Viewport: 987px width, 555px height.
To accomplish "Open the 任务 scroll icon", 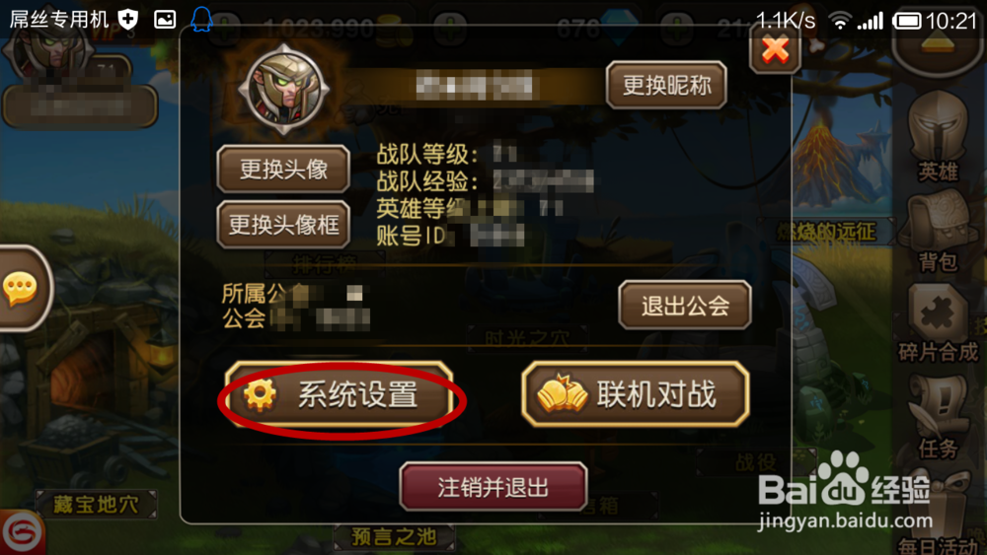I will pyautogui.click(x=938, y=417).
